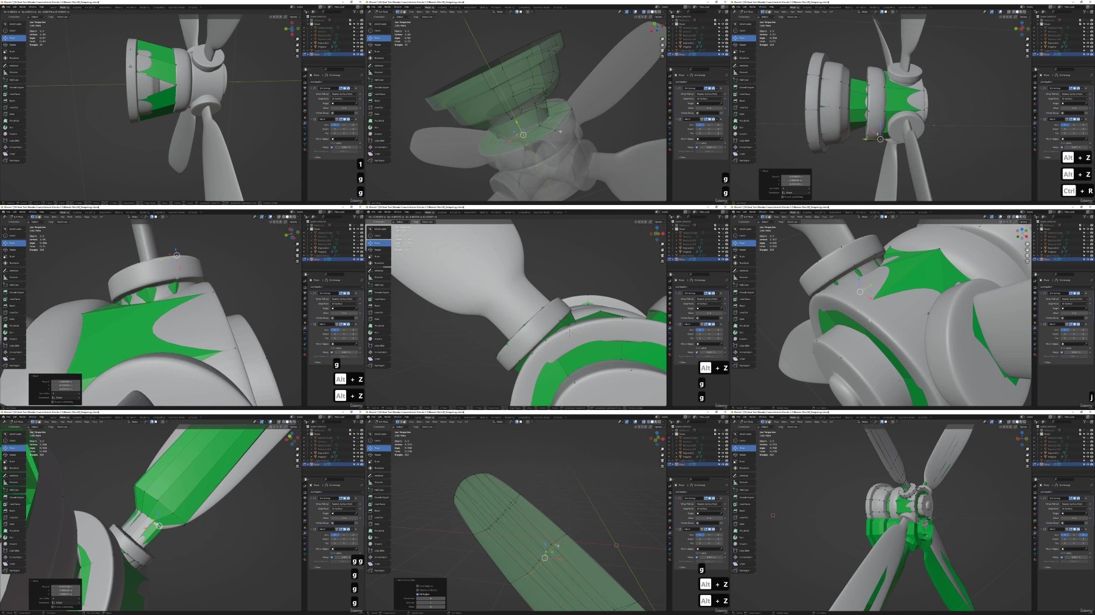Select the Knife tool in center frame
1095x615 pixels.
(379, 319)
